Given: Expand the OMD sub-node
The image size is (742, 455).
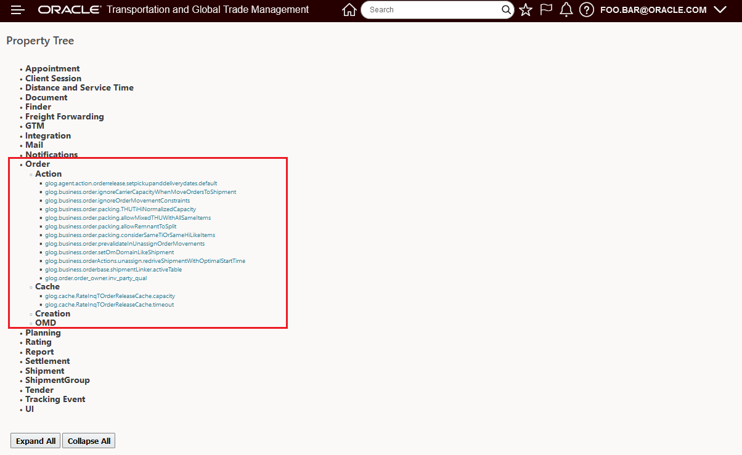Looking at the screenshot, I should tap(46, 323).
